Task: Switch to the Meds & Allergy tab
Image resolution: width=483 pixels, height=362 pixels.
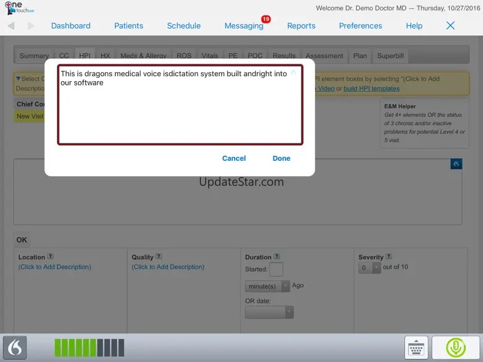Action: click(x=143, y=56)
